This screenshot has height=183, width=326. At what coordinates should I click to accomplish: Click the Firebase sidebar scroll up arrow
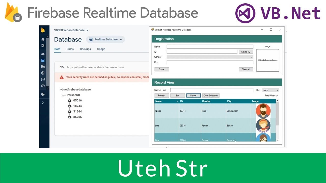click(x=48, y=37)
